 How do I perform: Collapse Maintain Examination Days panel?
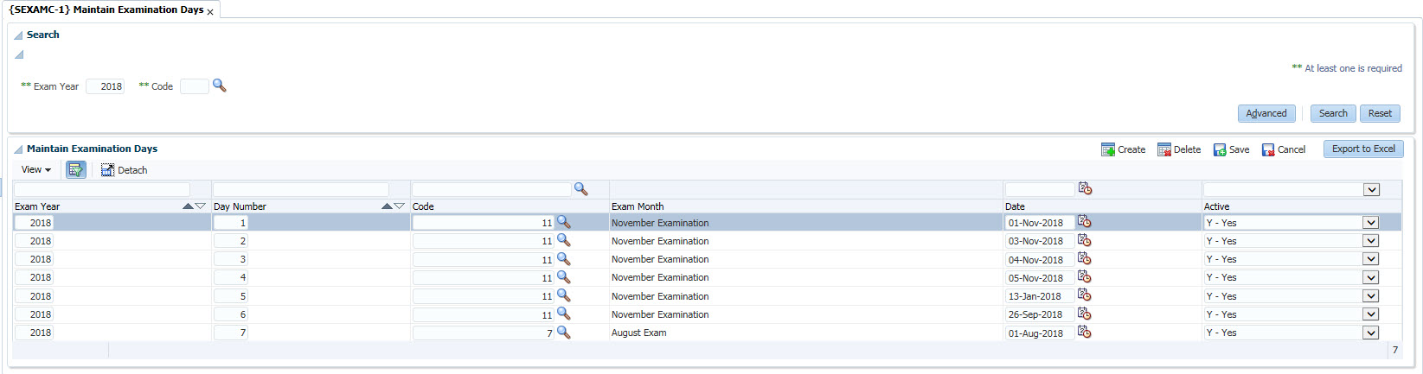18,149
